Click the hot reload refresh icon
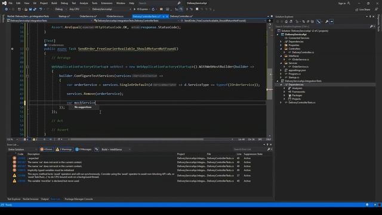 click(153, 10)
